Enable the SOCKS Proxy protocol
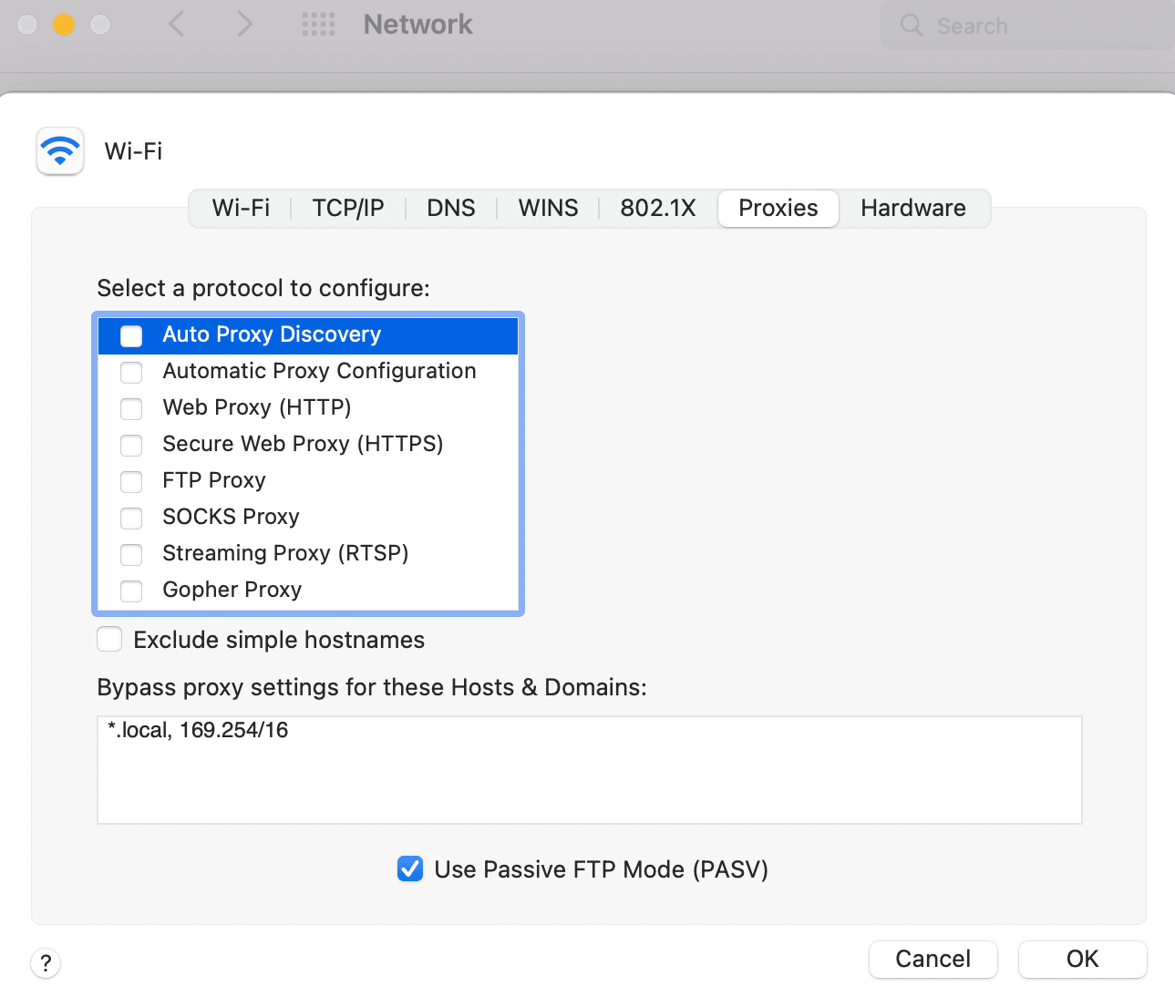The image size is (1175, 997). coord(131,518)
